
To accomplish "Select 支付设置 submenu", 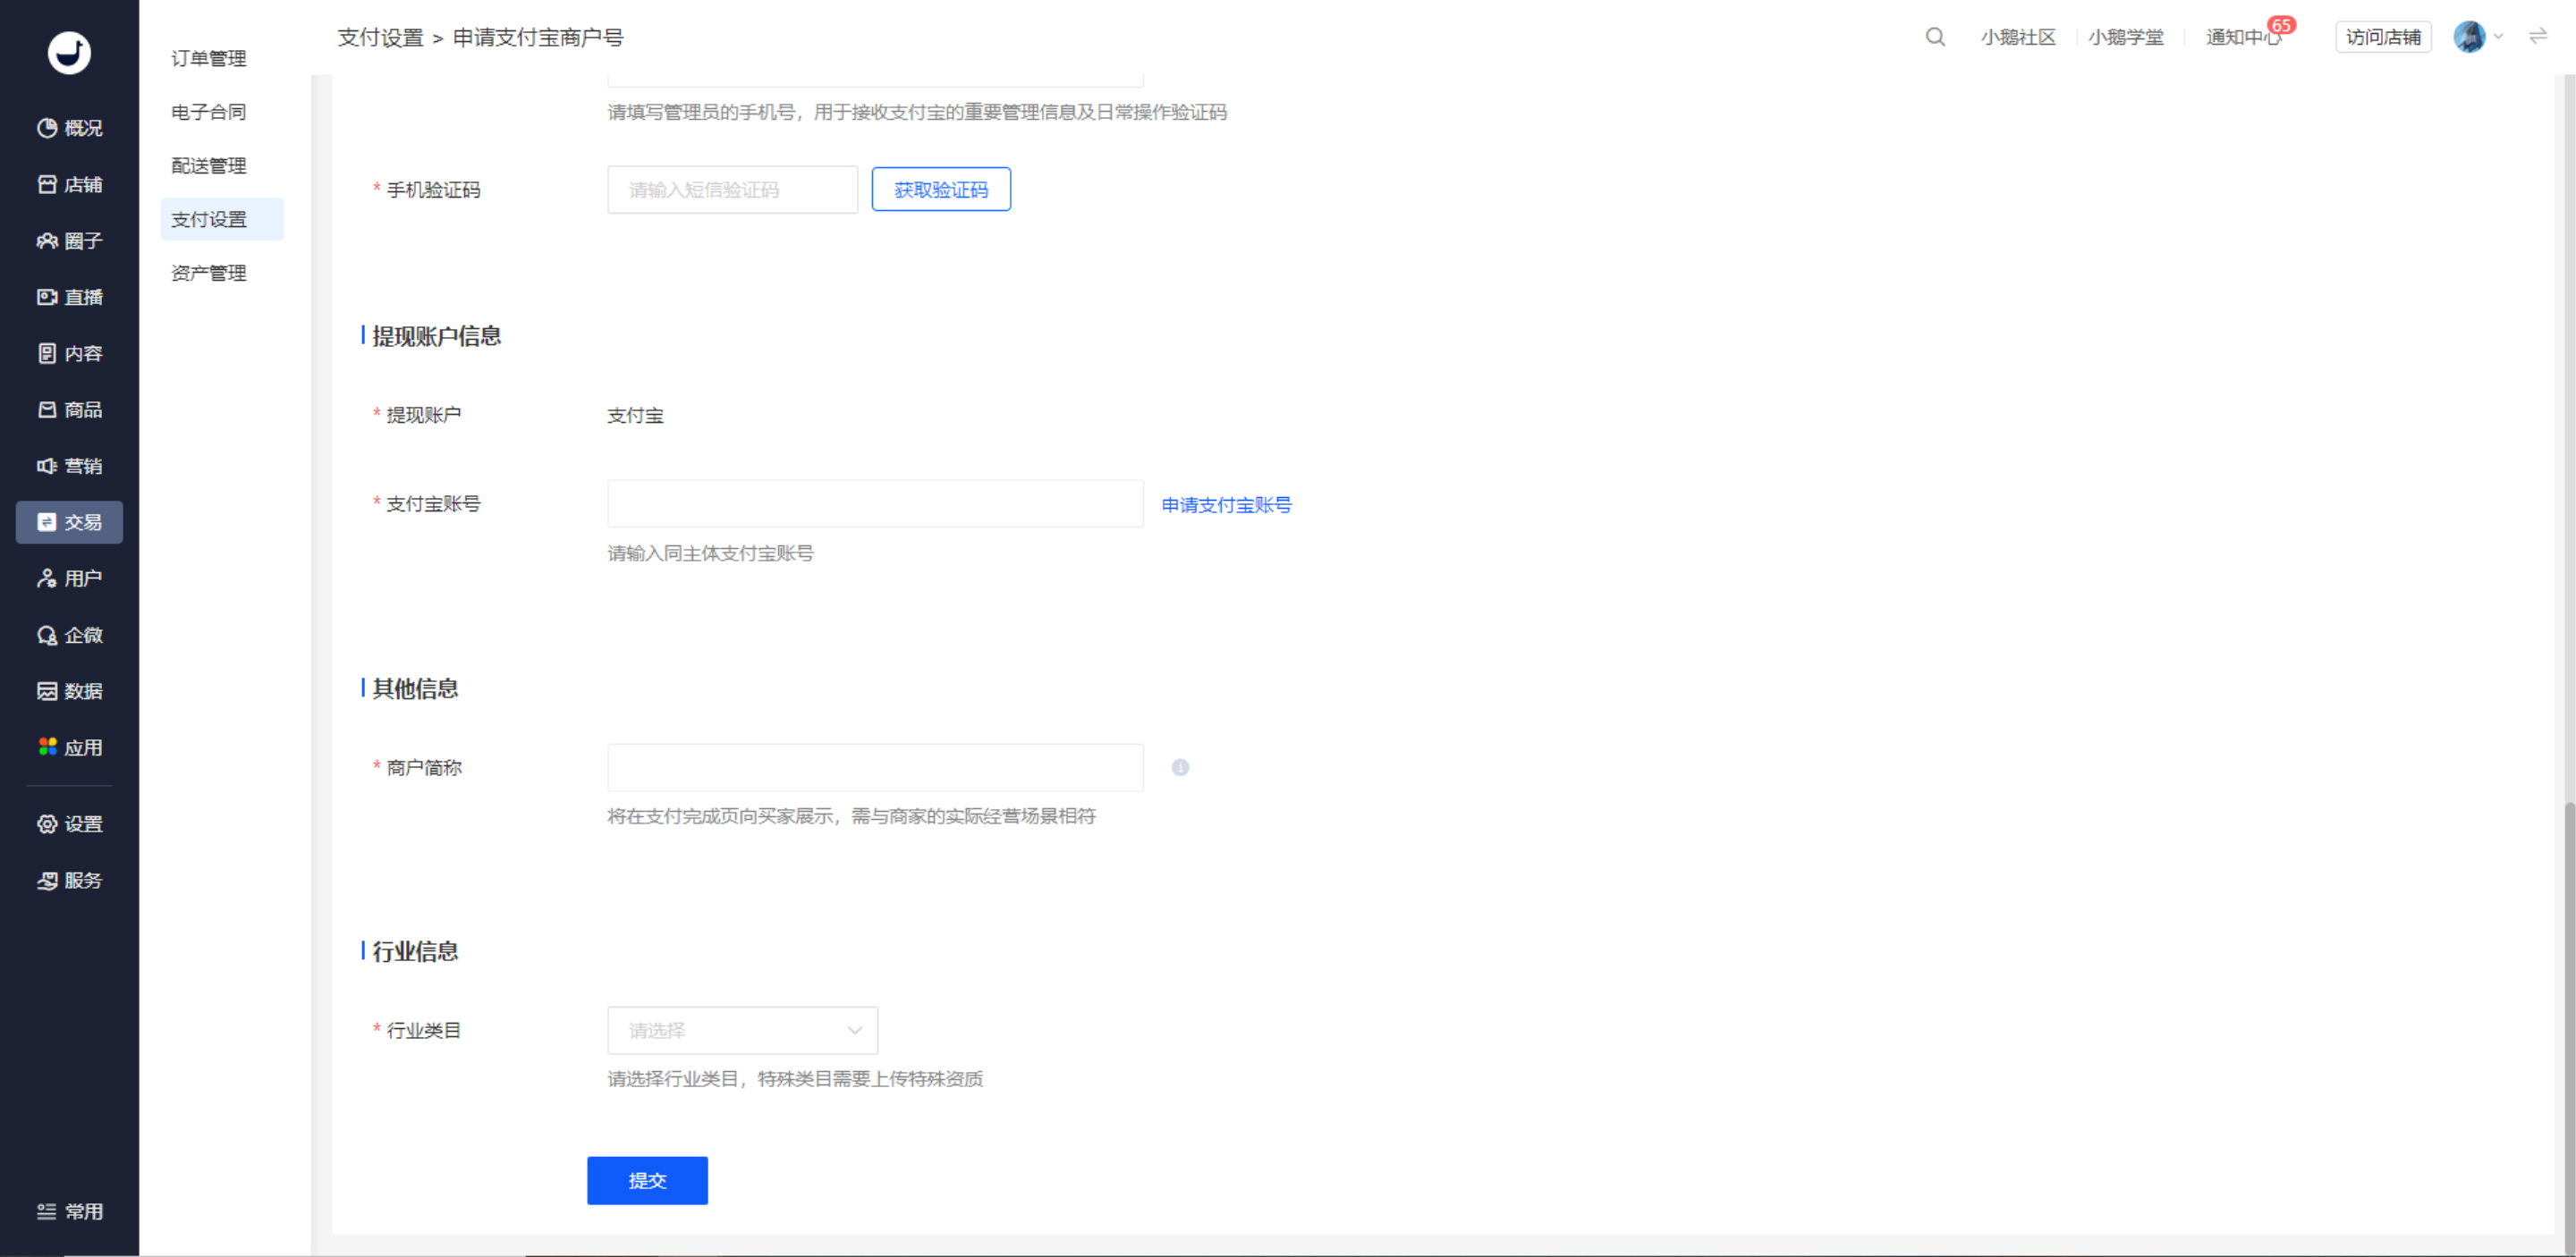I will coord(222,219).
